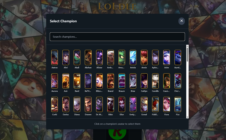Pick the Ashe champion portrait
226x140 pixels.
coord(166,57)
